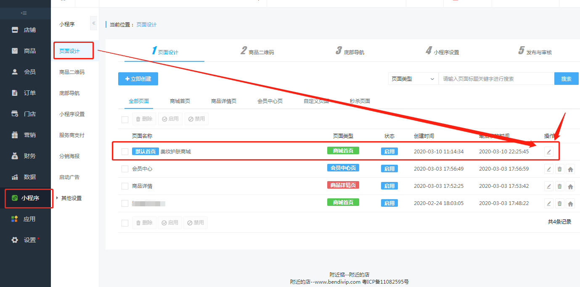
Task: Click the blue 搜索 button
Action: 567,79
